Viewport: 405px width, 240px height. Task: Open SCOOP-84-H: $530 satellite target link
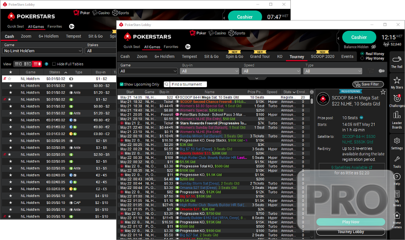click(359, 139)
